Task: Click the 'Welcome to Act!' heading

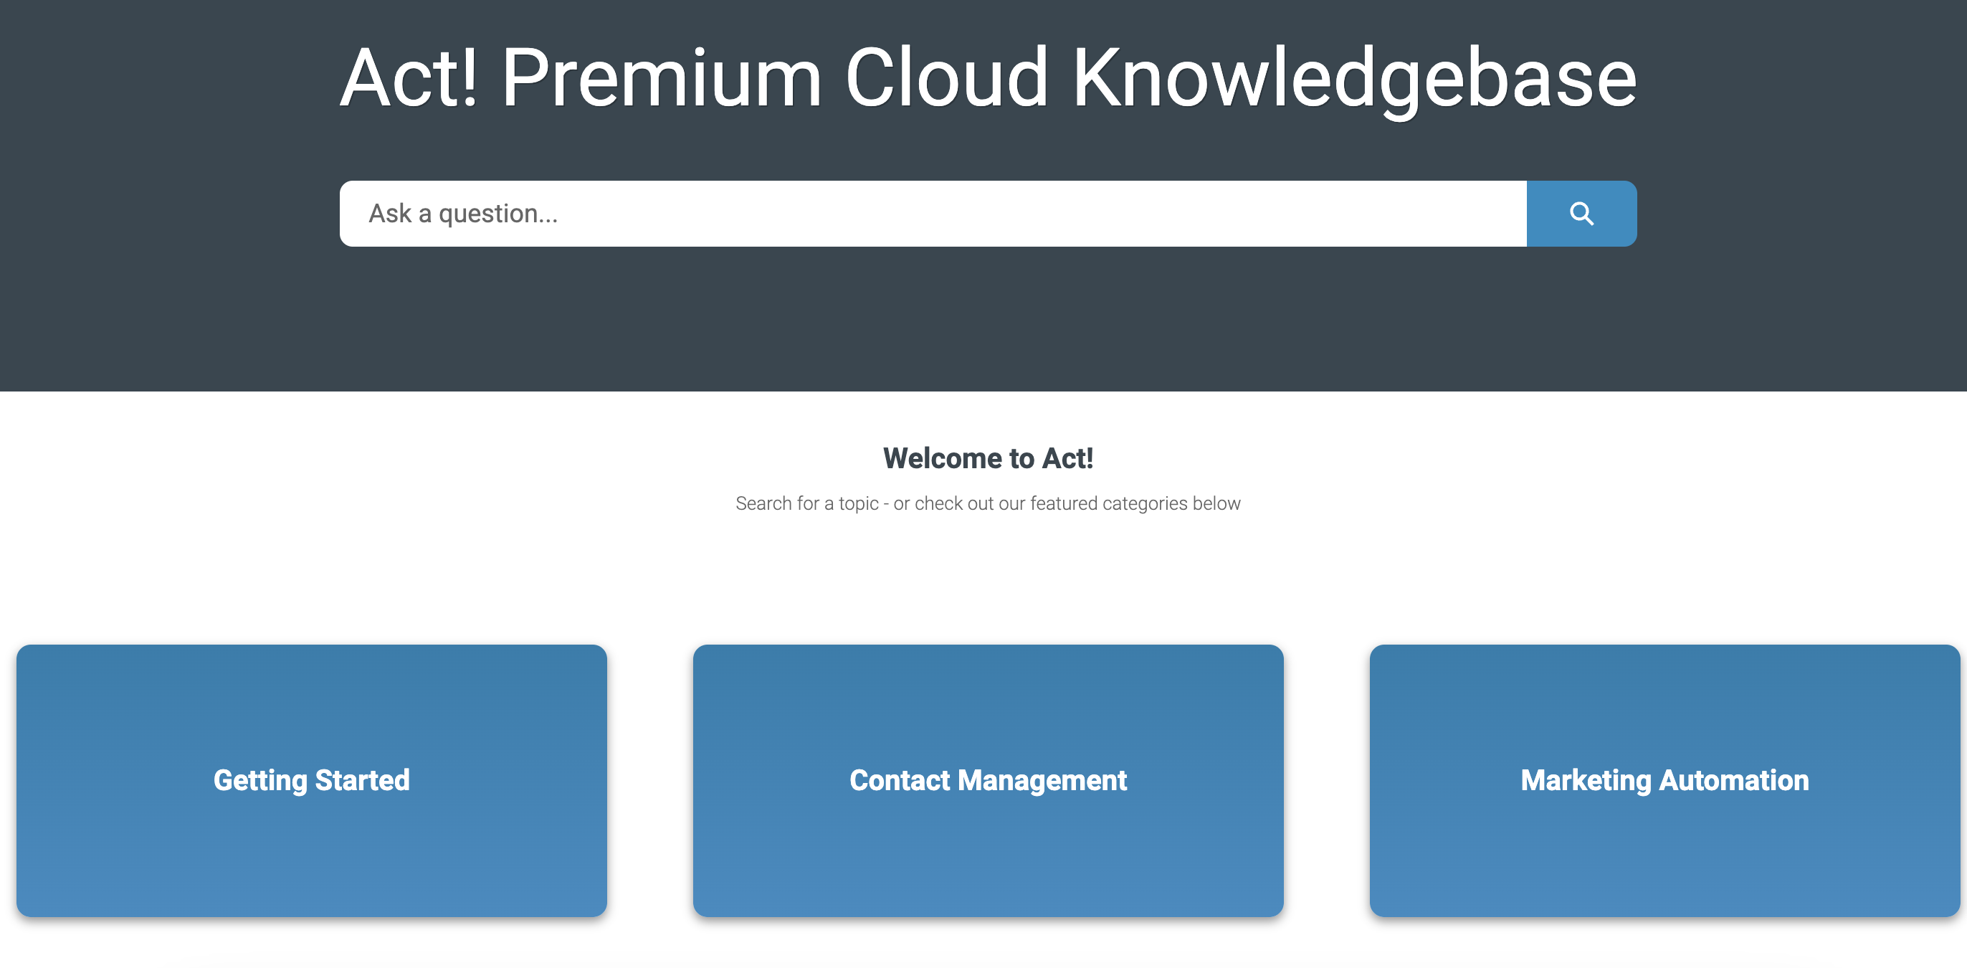Action: [987, 458]
